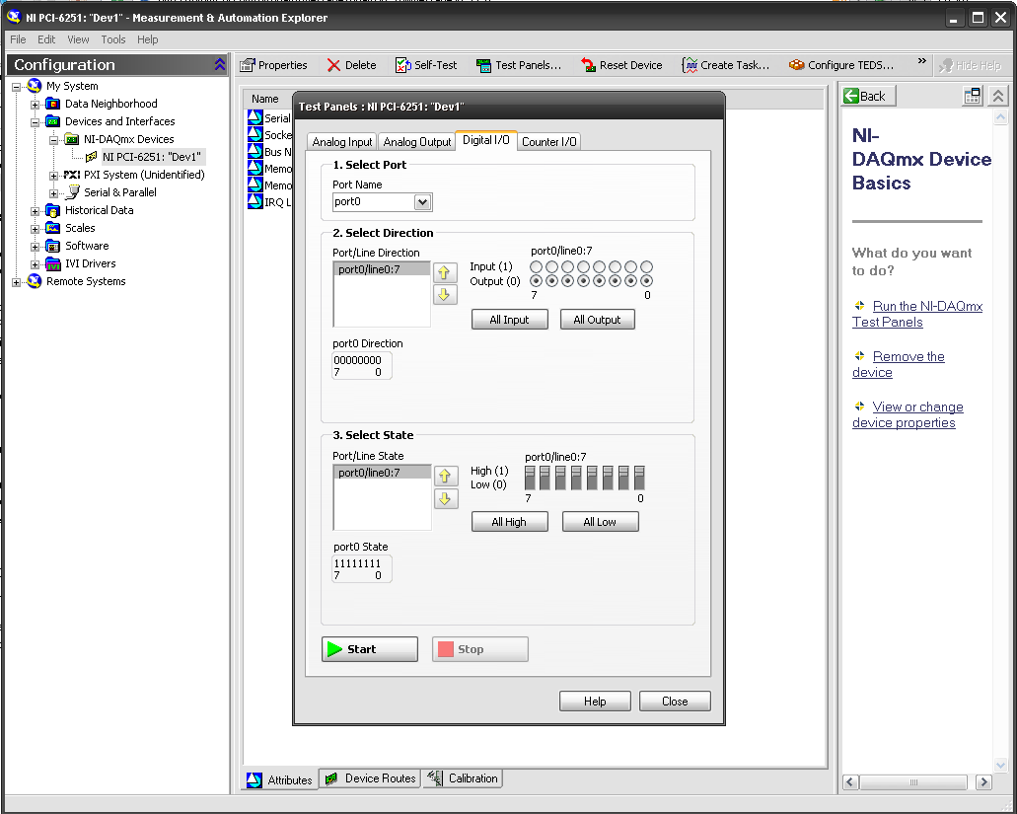Select the IVI Drivers icon
The width and height of the screenshot is (1017, 814).
pos(53,263)
